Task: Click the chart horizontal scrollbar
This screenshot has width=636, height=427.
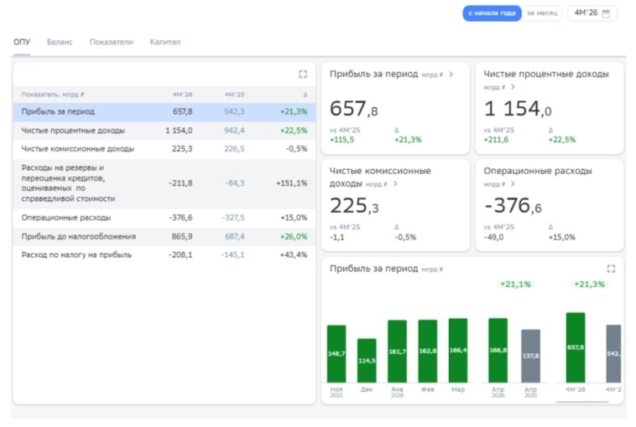Action: click(x=582, y=402)
